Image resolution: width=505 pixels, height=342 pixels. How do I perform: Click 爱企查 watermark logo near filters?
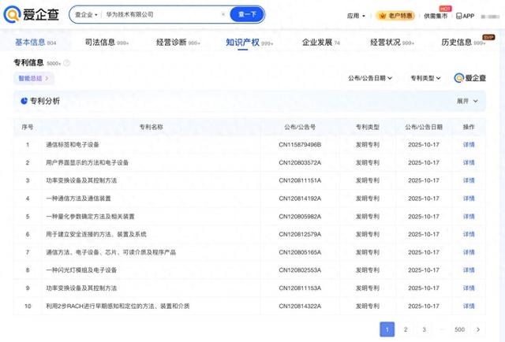coord(470,78)
